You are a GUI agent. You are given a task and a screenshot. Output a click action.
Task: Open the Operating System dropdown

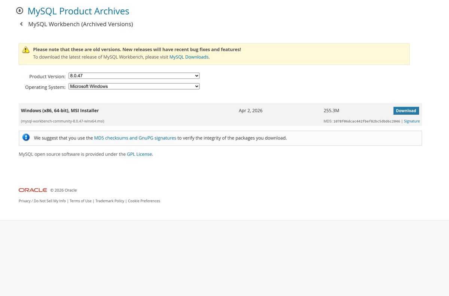134,86
